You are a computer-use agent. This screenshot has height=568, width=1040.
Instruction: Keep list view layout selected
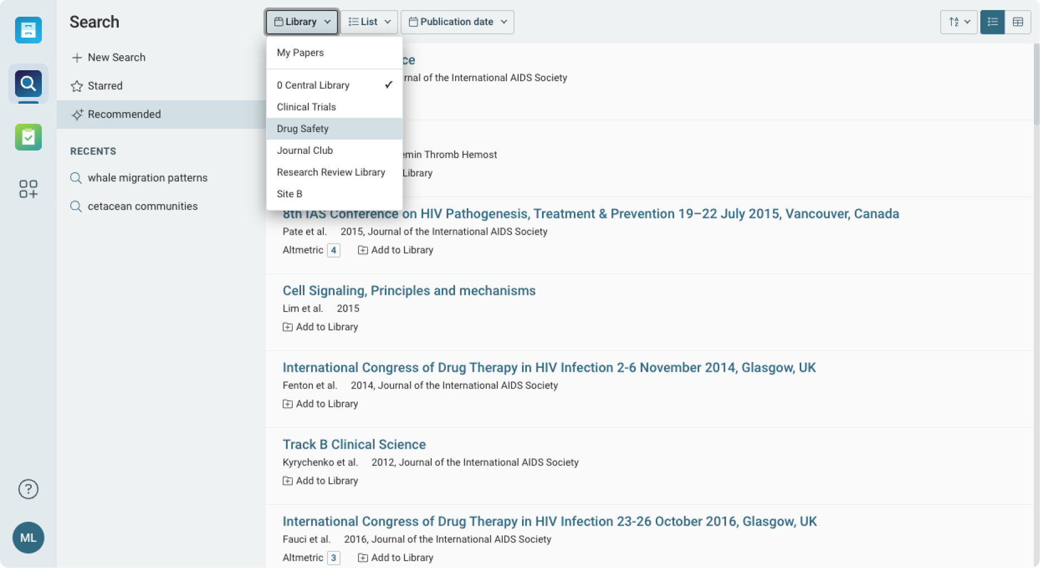pyautogui.click(x=992, y=22)
